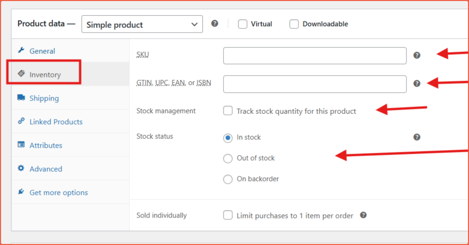Open help for the GTIN, UPC, EAN field
Screen dimensions: 469x245
point(417,83)
